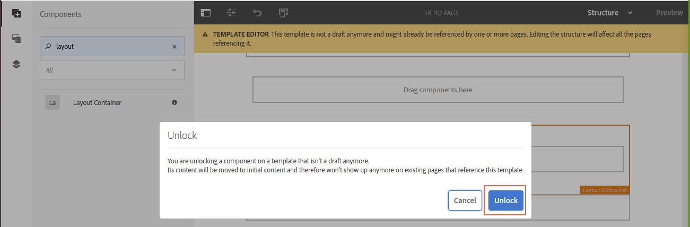Cancel the Unlock dialog
Screen dimensions: 690x227
pos(465,200)
